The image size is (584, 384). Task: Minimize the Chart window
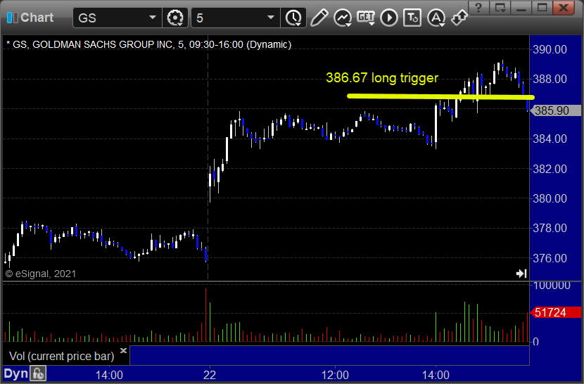(521, 8)
